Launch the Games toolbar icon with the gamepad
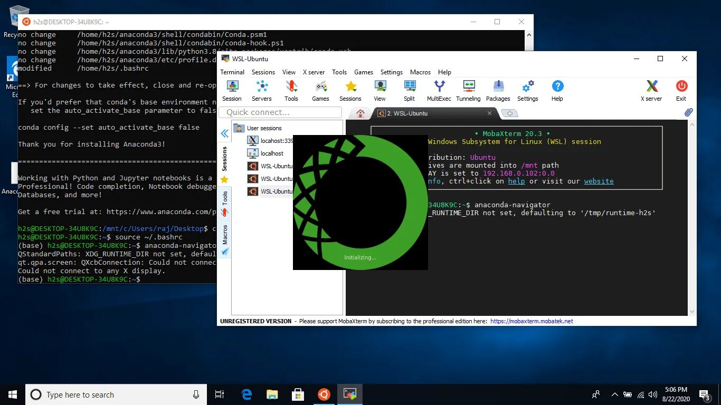This screenshot has width=721, height=405. (x=320, y=91)
